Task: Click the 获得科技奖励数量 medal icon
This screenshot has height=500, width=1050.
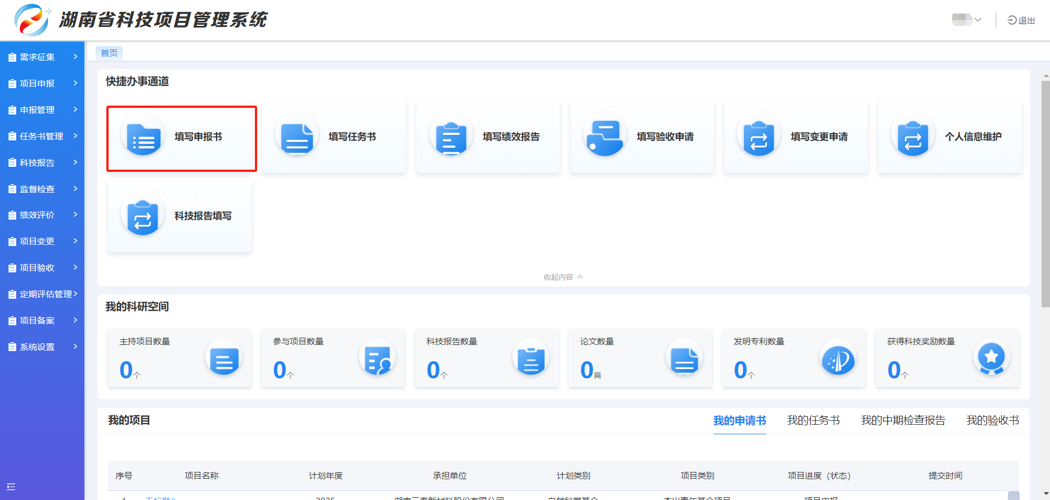Action: pyautogui.click(x=991, y=357)
